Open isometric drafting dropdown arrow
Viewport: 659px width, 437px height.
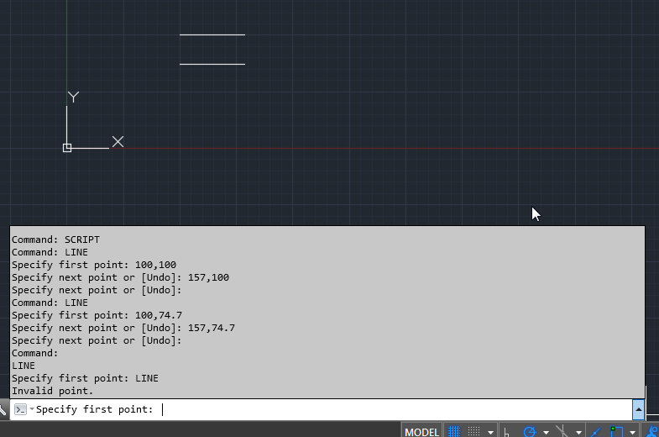[578, 432]
